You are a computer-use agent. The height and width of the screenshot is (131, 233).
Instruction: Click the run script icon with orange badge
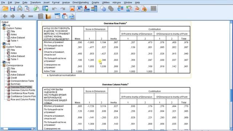pos(144,9)
